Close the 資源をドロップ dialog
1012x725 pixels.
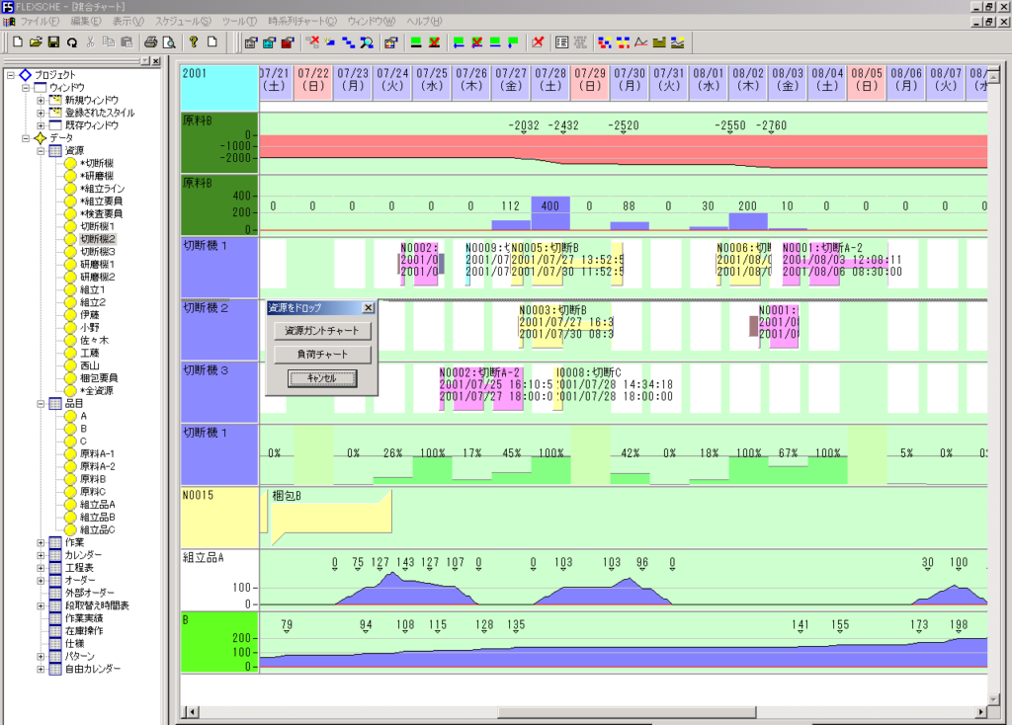point(368,307)
